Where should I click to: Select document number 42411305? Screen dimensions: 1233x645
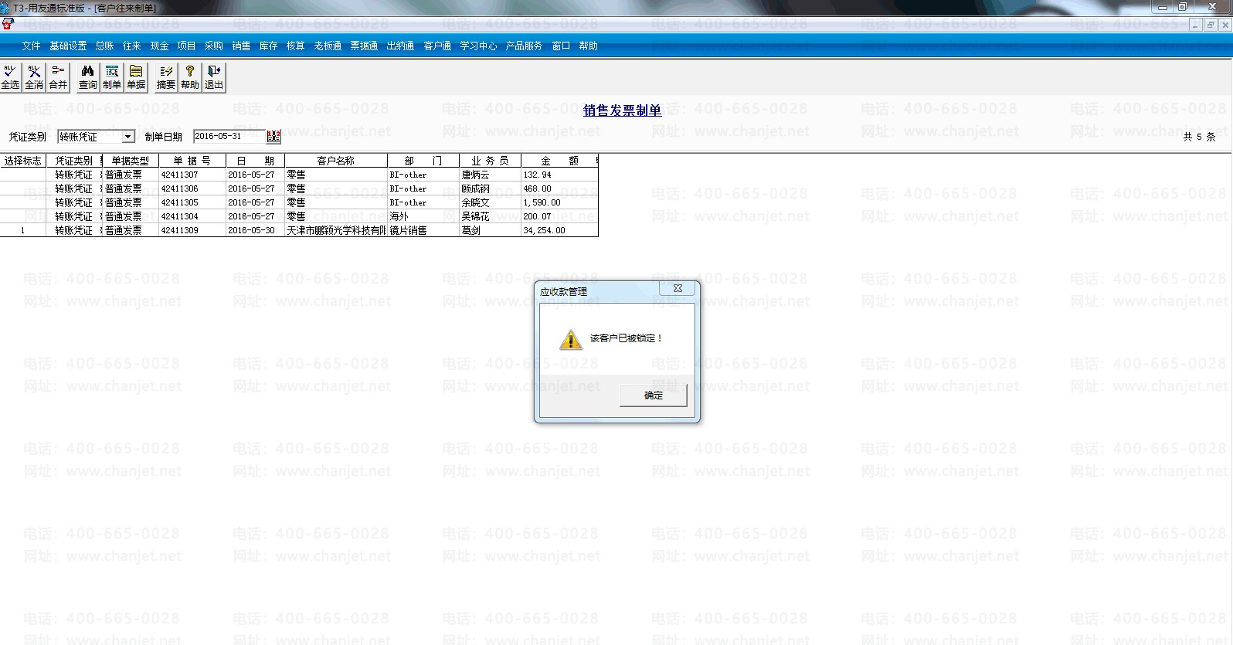point(192,202)
